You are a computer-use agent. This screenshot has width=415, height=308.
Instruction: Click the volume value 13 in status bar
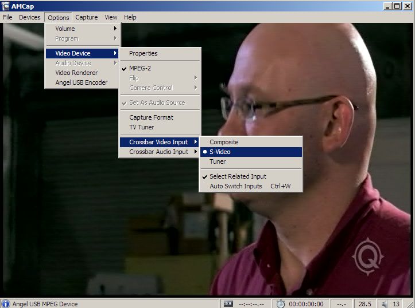pyautogui.click(x=396, y=304)
